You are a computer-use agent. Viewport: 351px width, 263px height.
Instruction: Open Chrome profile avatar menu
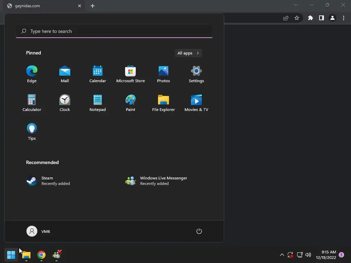(x=332, y=18)
